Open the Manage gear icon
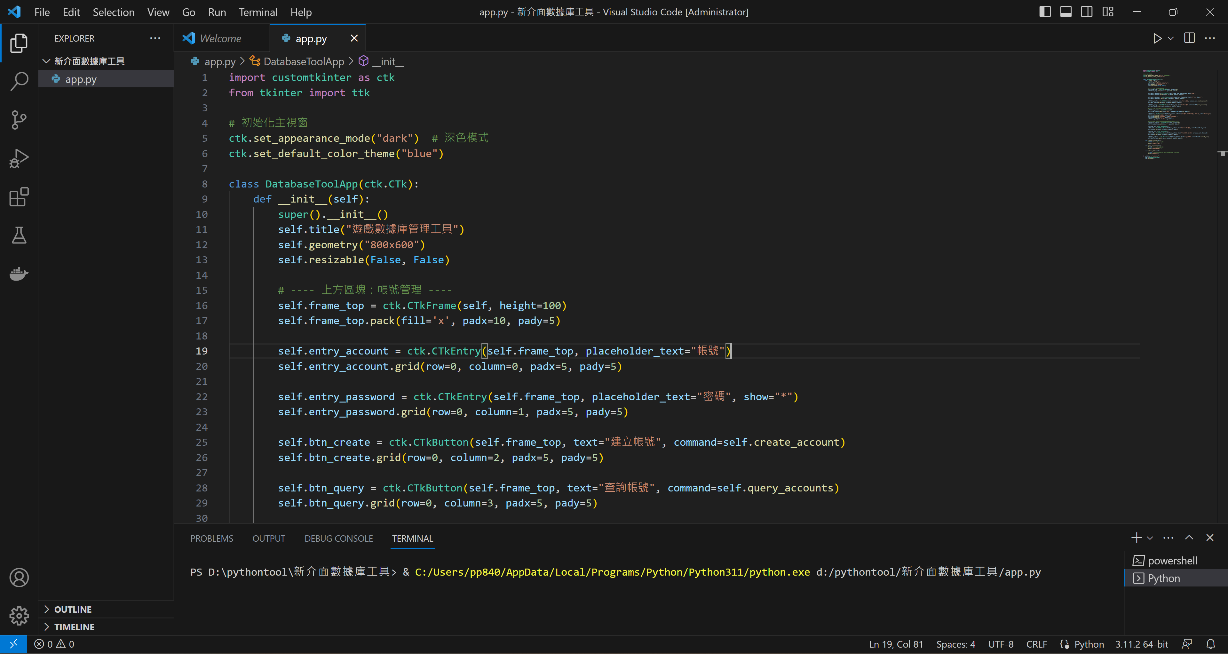1228x654 pixels. click(19, 616)
